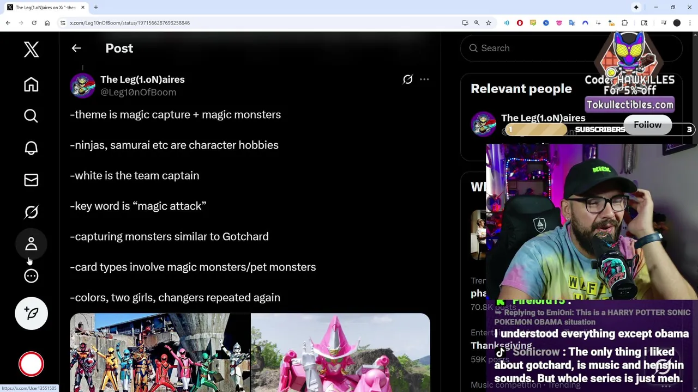Open the Extensions puzzle menu
The image size is (698, 392).
click(625, 23)
